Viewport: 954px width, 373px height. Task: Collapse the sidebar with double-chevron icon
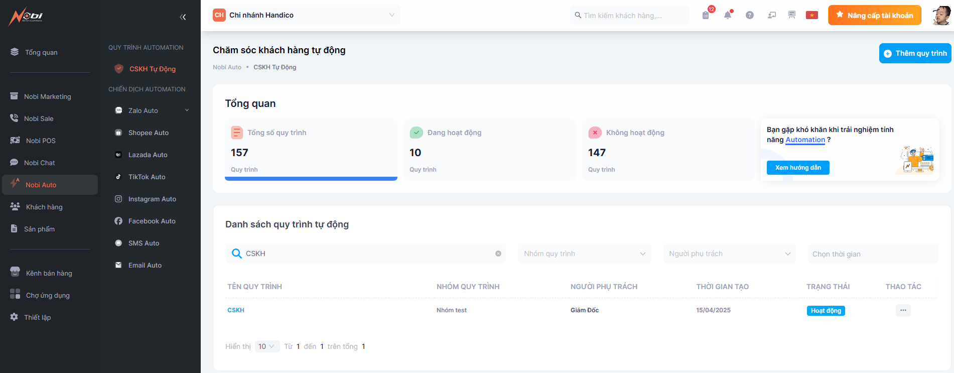[183, 17]
